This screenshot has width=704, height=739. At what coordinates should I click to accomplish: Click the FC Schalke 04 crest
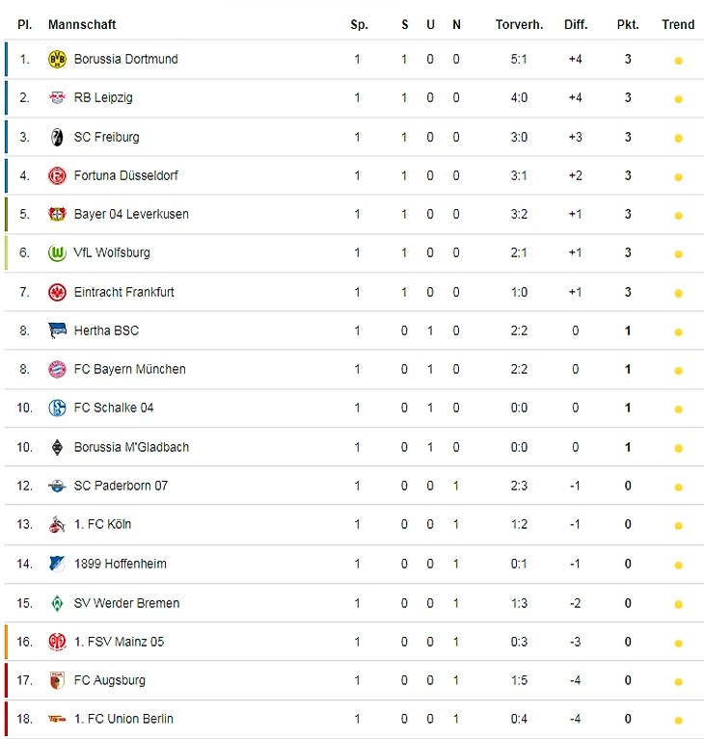coord(57,408)
